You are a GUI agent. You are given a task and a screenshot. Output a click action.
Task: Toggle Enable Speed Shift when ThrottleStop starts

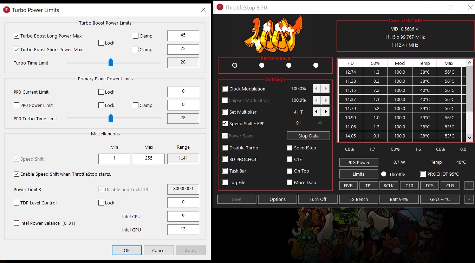(17, 174)
